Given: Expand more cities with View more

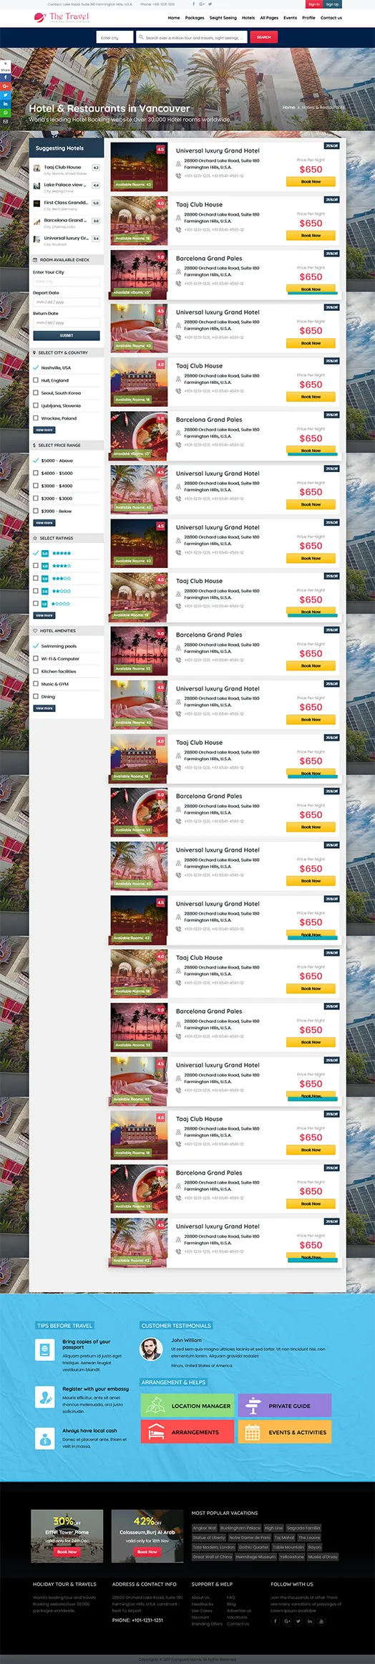Looking at the screenshot, I should [44, 431].
